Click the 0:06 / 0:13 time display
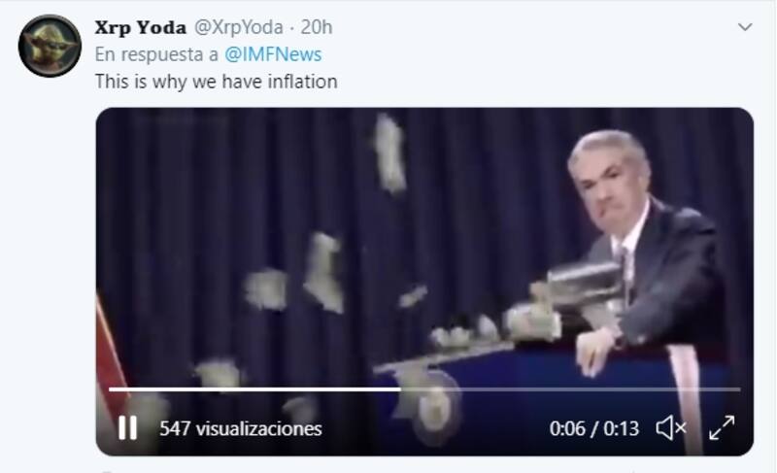777x473 pixels. point(593,428)
